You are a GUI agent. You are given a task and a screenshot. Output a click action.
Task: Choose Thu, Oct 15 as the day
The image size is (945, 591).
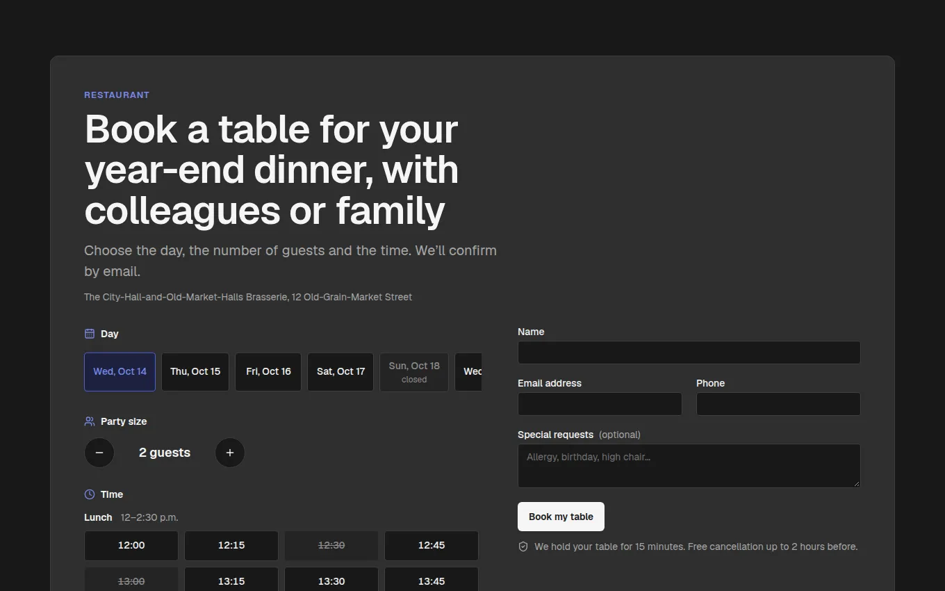(195, 372)
